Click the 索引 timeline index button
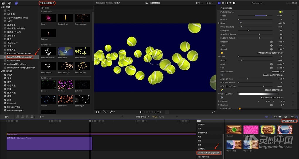 coord(7,117)
